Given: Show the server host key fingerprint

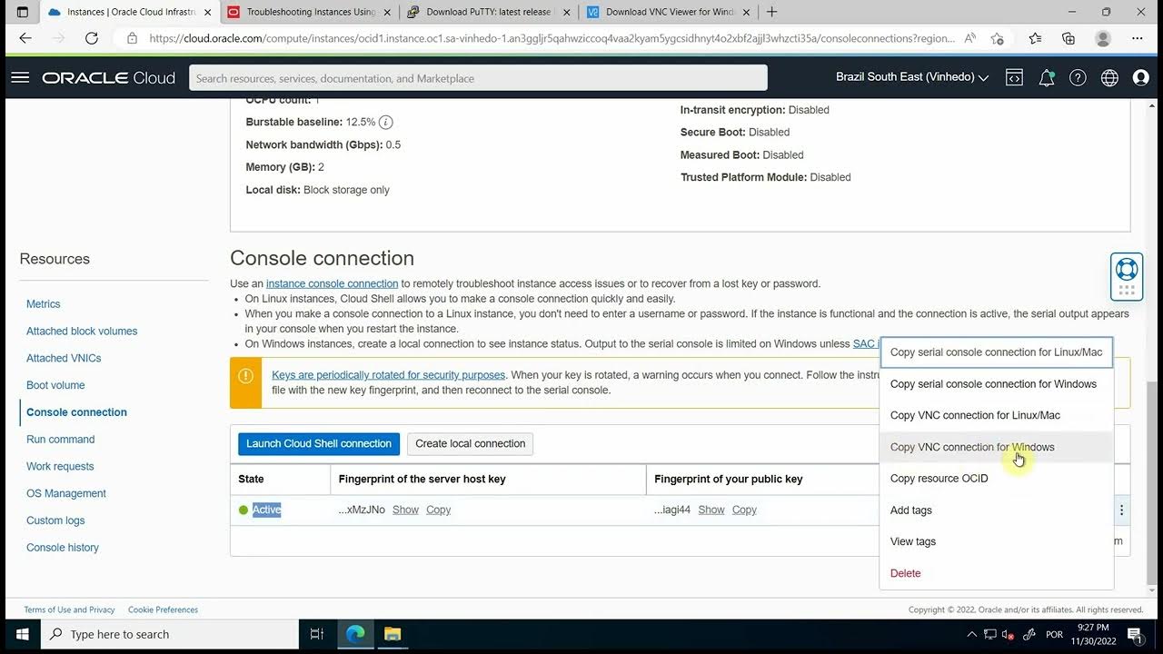Looking at the screenshot, I should tap(405, 510).
